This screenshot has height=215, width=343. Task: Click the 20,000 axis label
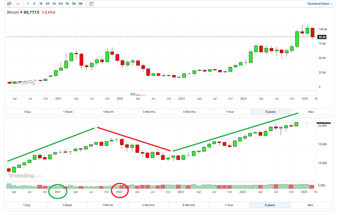pyautogui.click(x=323, y=125)
